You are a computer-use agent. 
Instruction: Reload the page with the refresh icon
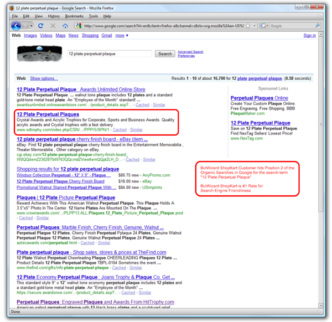[x=40, y=26]
